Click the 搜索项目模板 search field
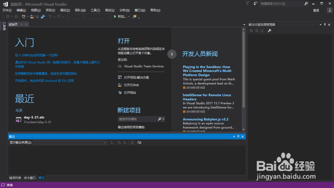Viewport: 334px width, 188px height. pyautogui.click(x=138, y=119)
